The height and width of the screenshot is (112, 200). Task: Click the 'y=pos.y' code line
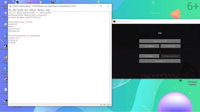[13, 40]
